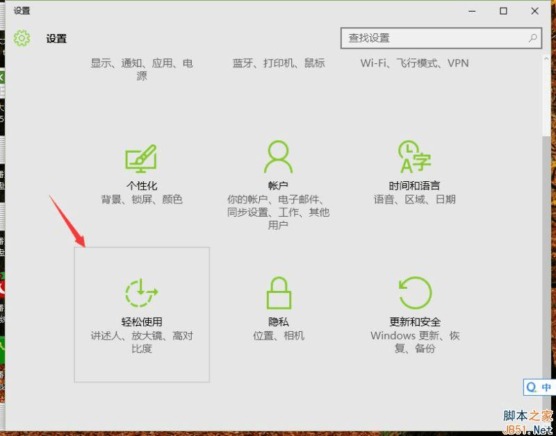
Task: Click the 显示、通知、应用、电源 text
Action: pos(142,69)
